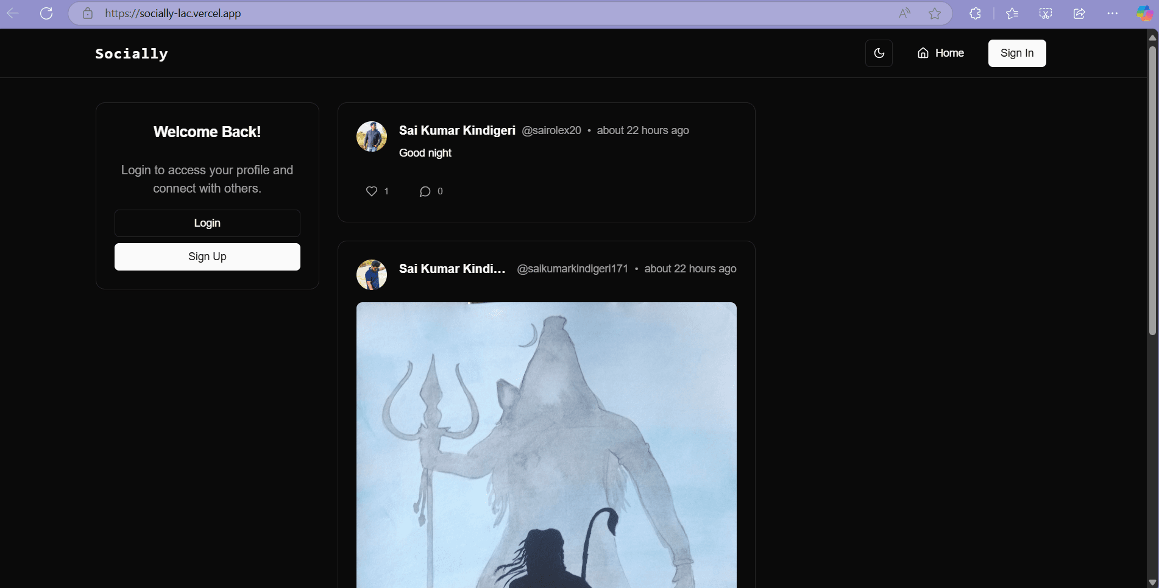Open avatar of second post author
The image size is (1159, 588).
tap(372, 275)
